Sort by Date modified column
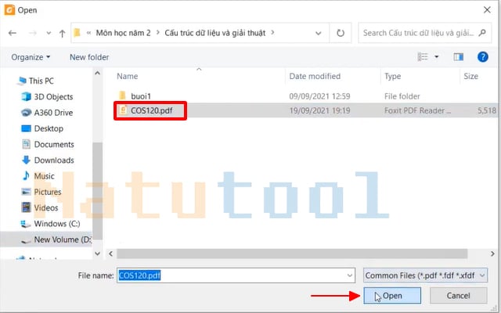This screenshot has width=501, height=313. coord(315,77)
